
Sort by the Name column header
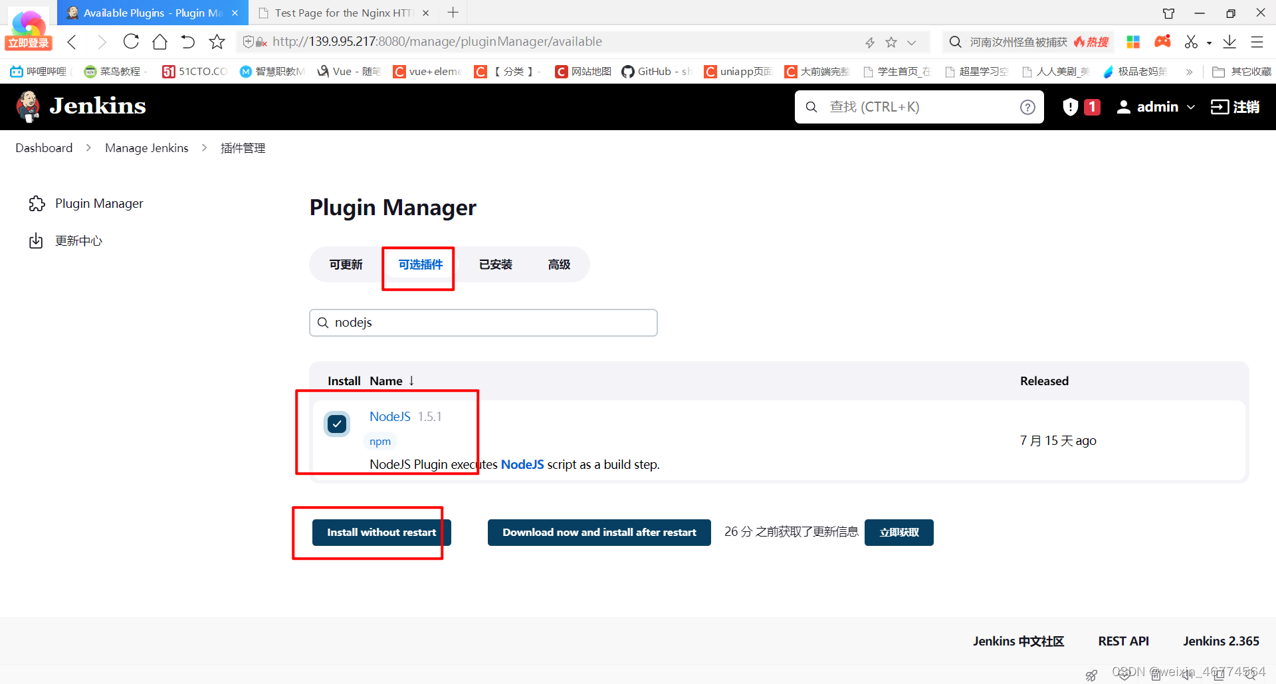pyautogui.click(x=391, y=381)
